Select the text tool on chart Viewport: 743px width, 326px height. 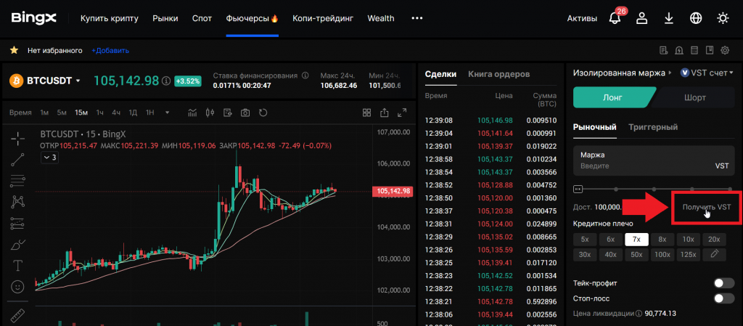click(18, 264)
